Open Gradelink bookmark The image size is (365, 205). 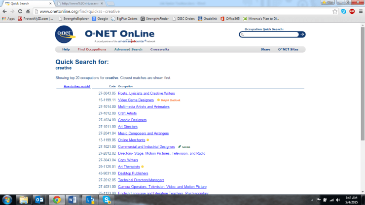tap(207, 19)
